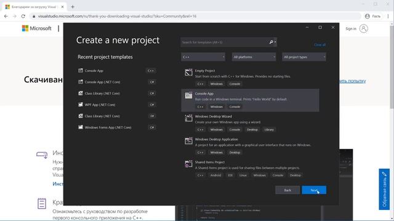
Task: Click the browser reload icon
Action: tap(23, 16)
